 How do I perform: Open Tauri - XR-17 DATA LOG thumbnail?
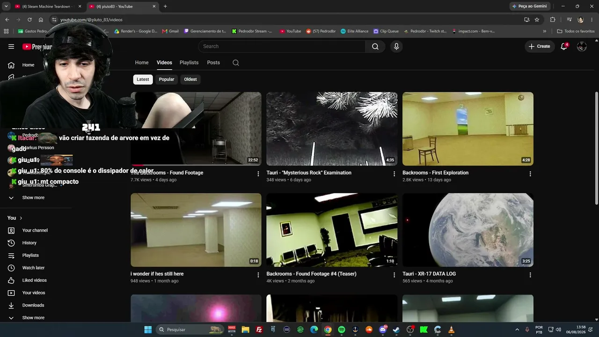pos(468,230)
